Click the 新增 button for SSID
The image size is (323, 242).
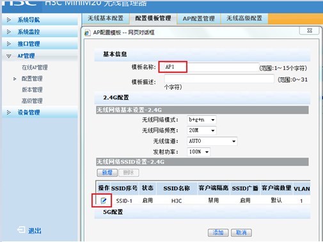pos(107,172)
